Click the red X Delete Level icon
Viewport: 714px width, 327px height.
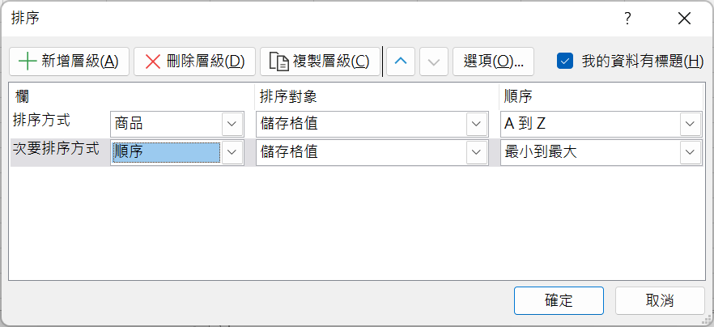153,62
